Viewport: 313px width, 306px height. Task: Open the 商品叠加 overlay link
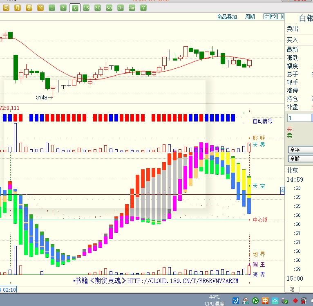click(227, 17)
